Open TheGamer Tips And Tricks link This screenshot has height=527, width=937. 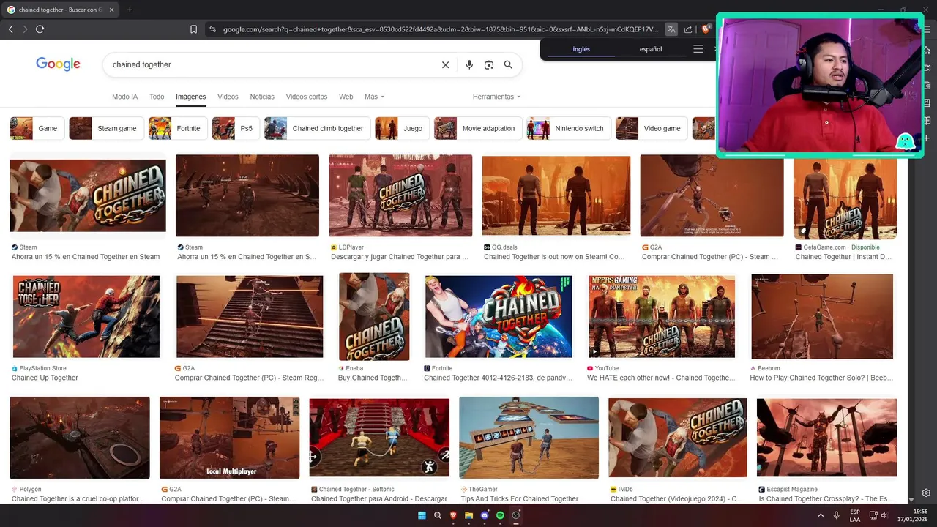[520, 498]
